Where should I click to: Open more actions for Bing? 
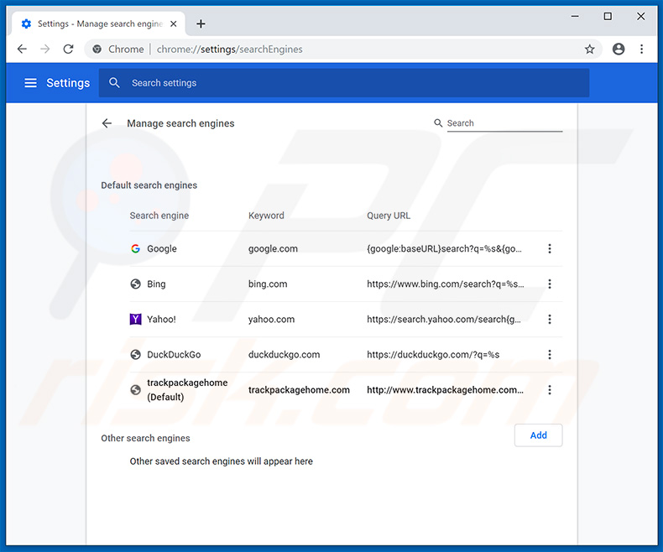coord(549,284)
